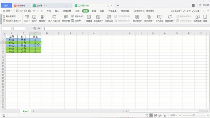Select the Normal view grid icon in status bar
This screenshot has height=118, width=210.
pos(151,115)
